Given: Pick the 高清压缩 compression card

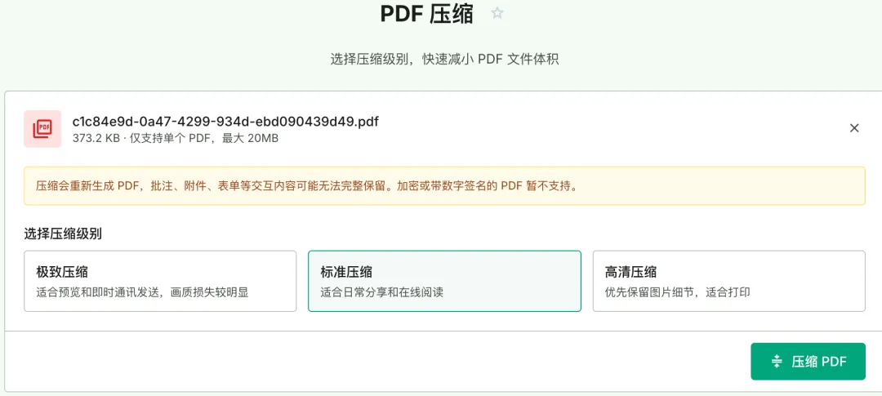Looking at the screenshot, I should tap(729, 281).
